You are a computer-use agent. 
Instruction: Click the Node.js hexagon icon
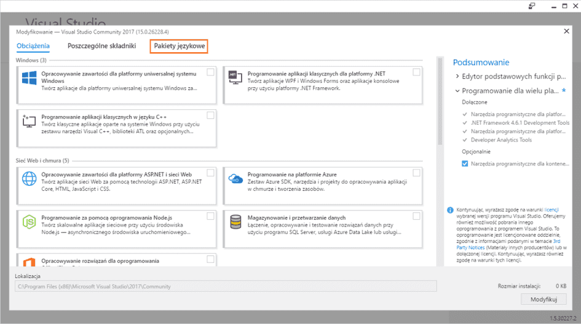pos(29,221)
